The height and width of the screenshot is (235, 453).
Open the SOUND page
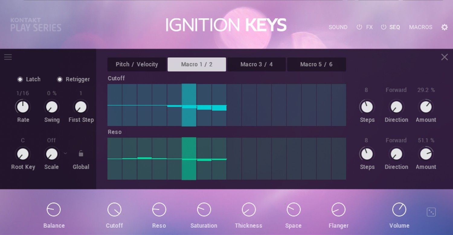pyautogui.click(x=338, y=27)
